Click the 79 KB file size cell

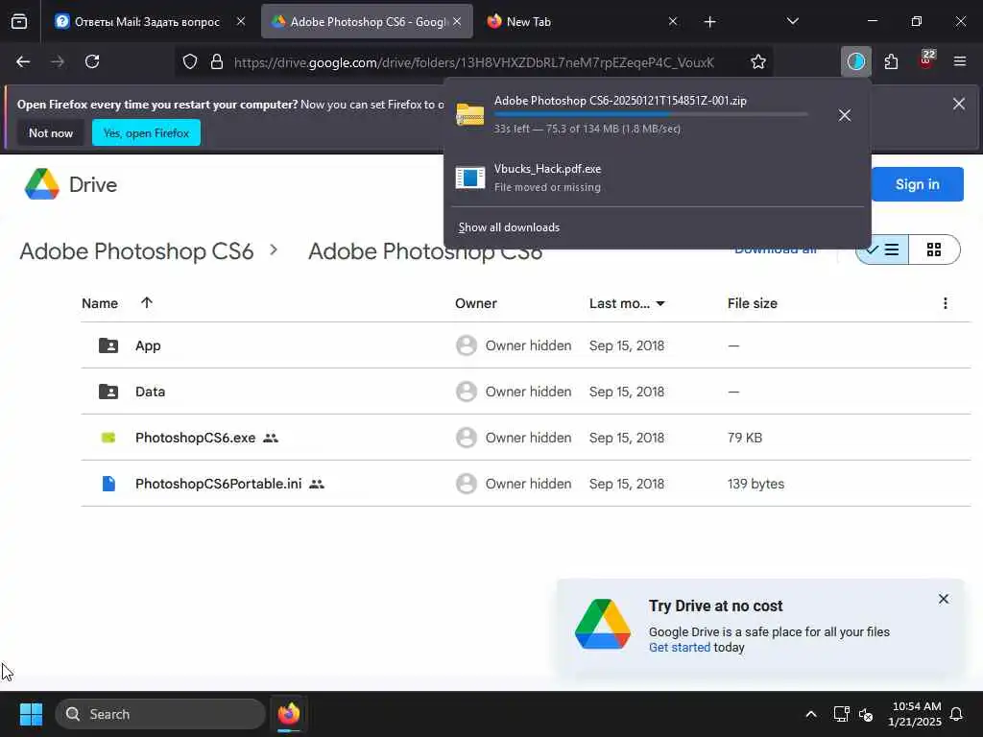pyautogui.click(x=745, y=438)
